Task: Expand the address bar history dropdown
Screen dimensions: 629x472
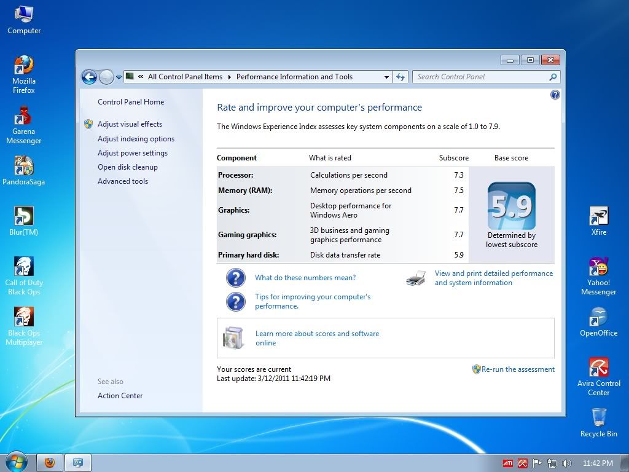Action: 386,77
